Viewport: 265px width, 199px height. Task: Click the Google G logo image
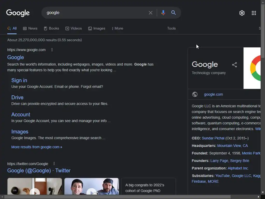[252, 68]
